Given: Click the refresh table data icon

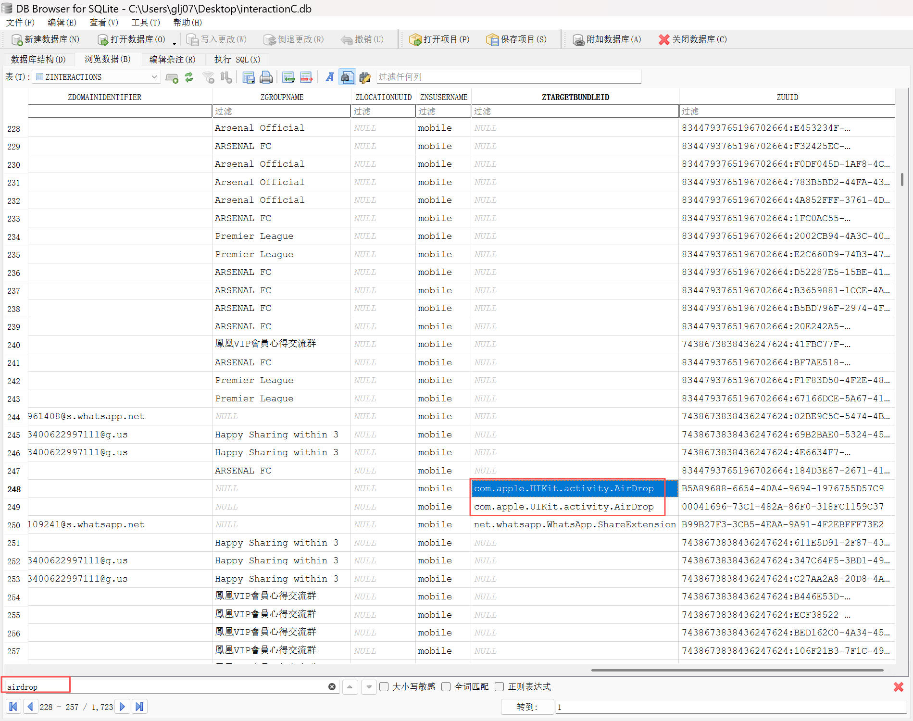Looking at the screenshot, I should pyautogui.click(x=189, y=77).
